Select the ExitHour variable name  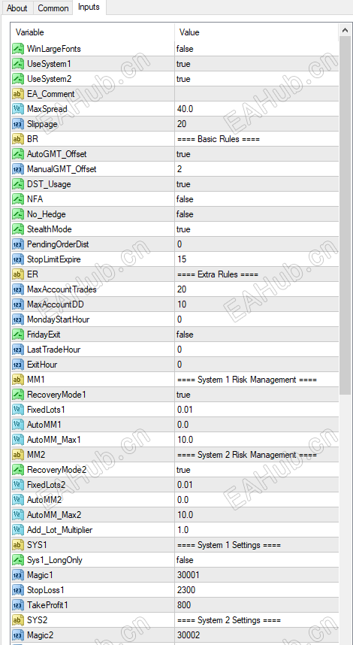point(42,365)
